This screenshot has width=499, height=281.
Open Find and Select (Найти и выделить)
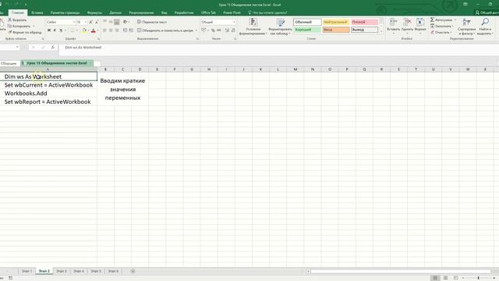coord(485,27)
